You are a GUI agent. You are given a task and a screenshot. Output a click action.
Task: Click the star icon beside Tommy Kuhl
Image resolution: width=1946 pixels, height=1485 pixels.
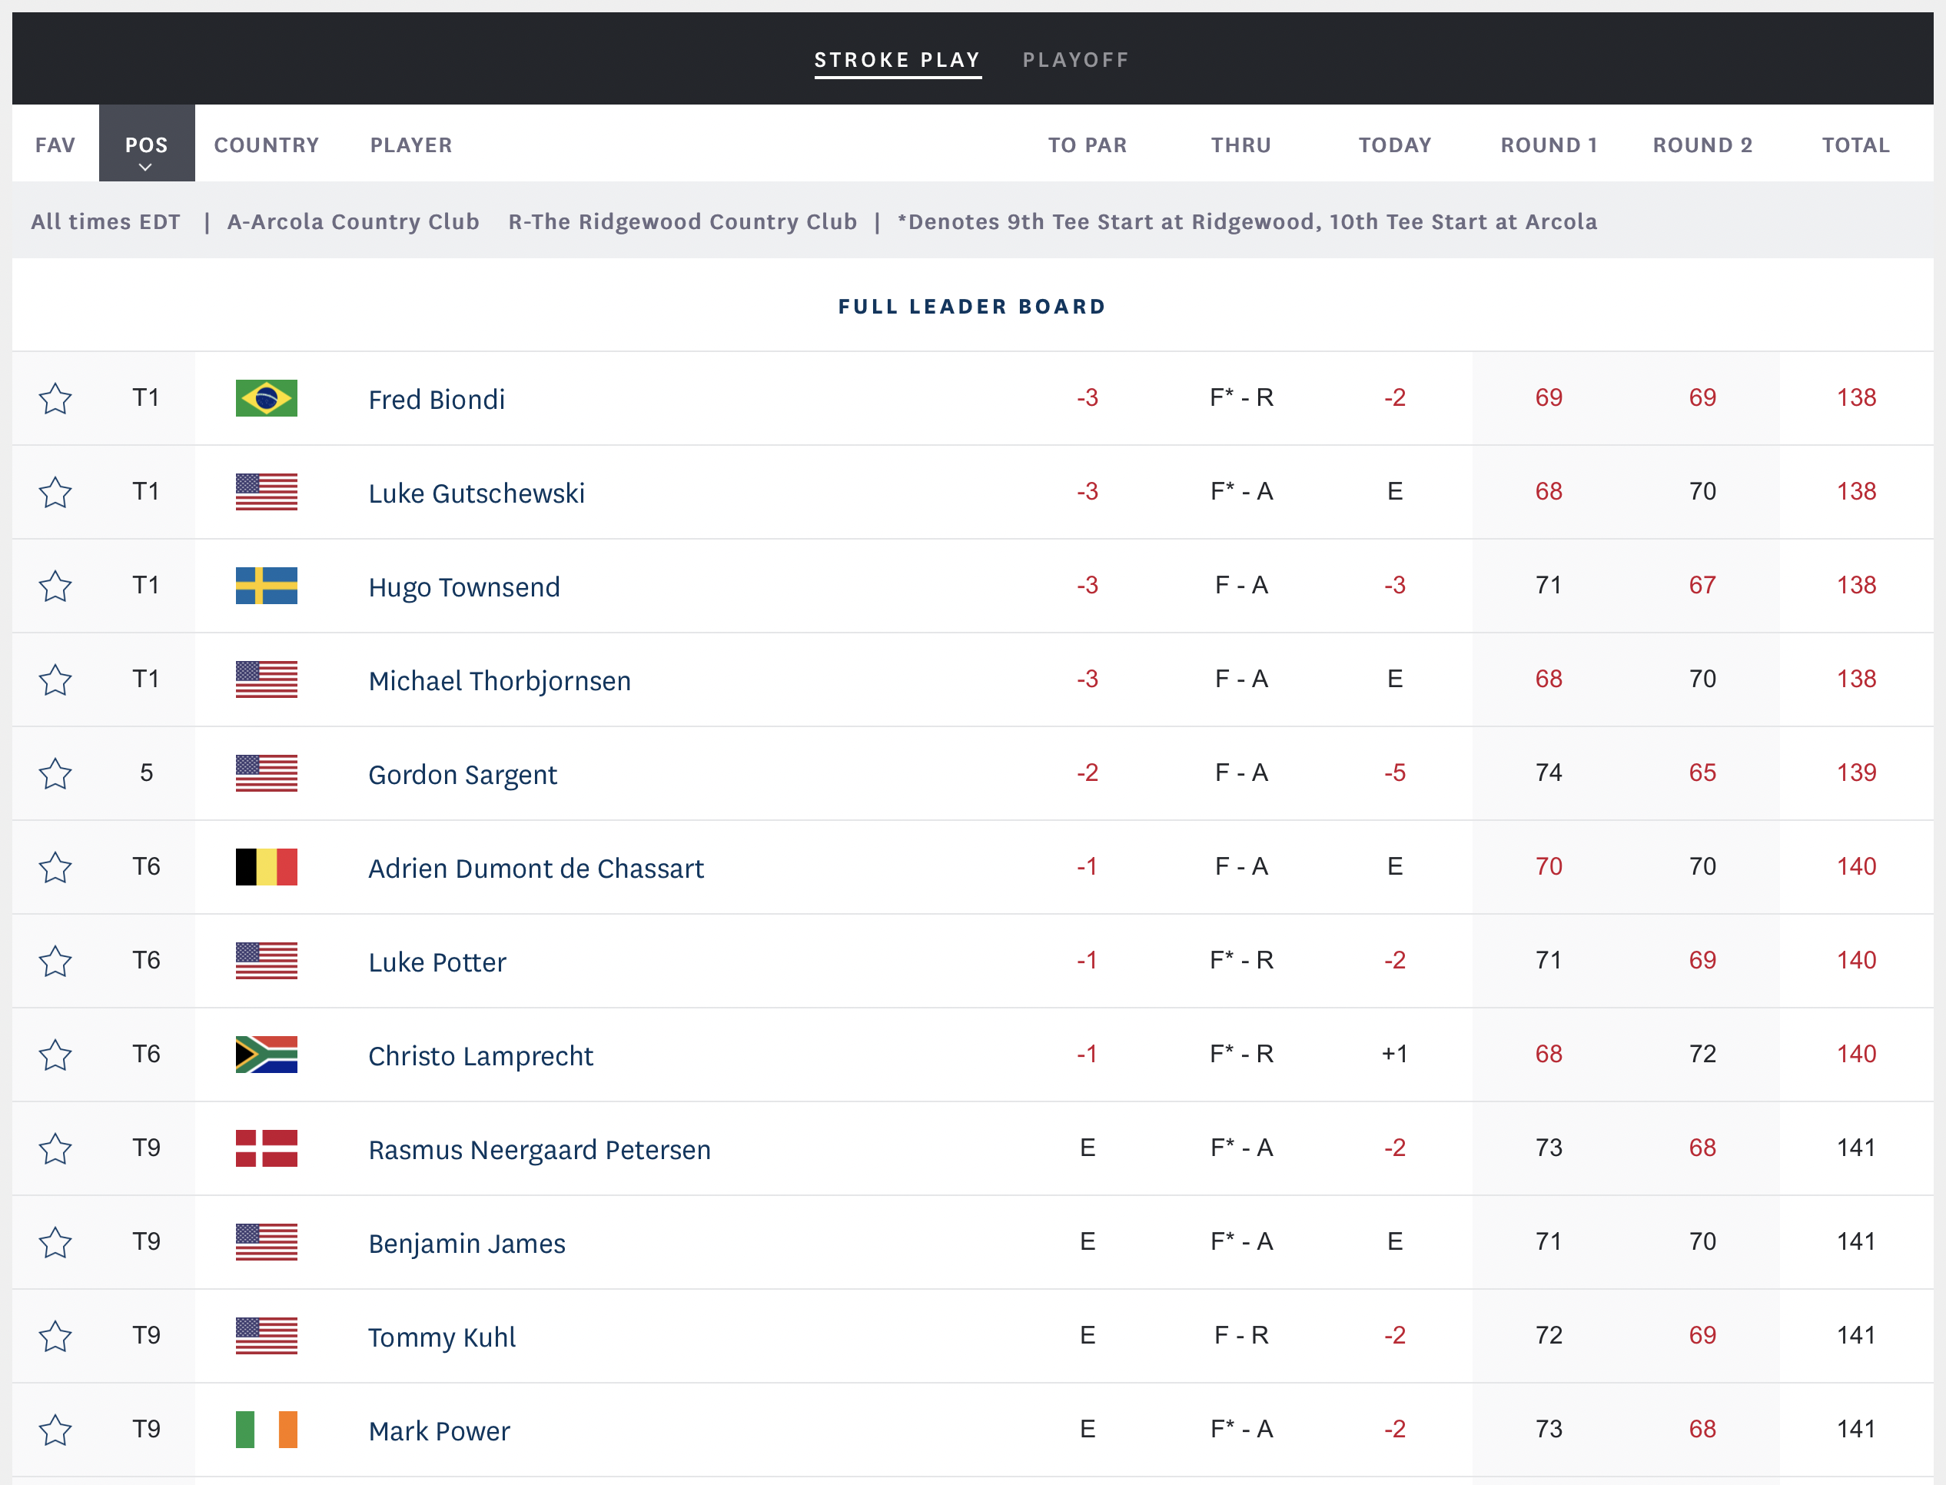pyautogui.click(x=55, y=1336)
